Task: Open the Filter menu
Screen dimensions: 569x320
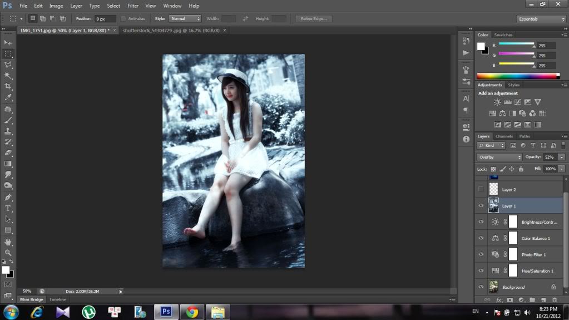Action: (x=133, y=6)
